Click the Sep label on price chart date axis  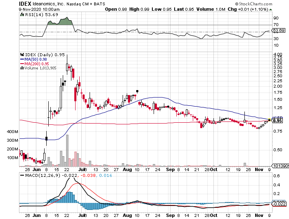click(x=170, y=169)
